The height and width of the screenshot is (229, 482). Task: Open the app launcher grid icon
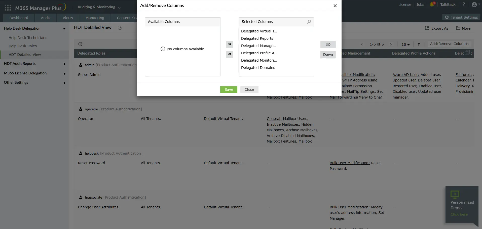(x=8, y=8)
